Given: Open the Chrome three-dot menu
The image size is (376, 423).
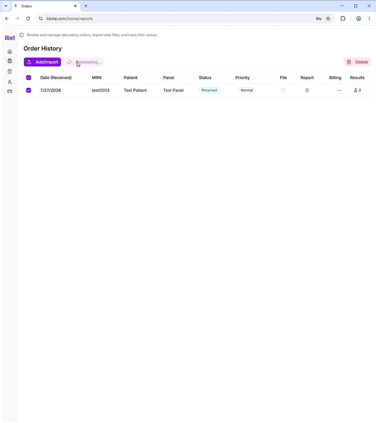Looking at the screenshot, I should point(369,19).
